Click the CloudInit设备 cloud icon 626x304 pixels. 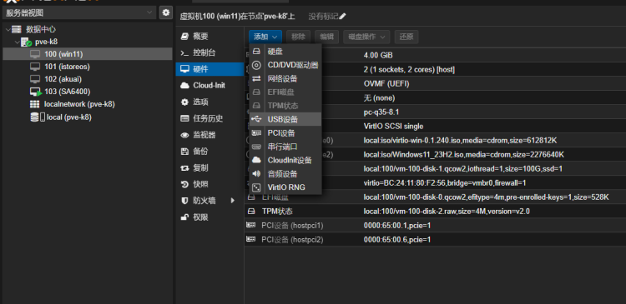tap(257, 160)
